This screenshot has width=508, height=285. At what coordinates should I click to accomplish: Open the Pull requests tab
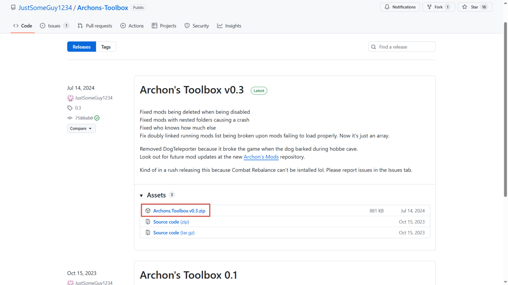coord(95,26)
